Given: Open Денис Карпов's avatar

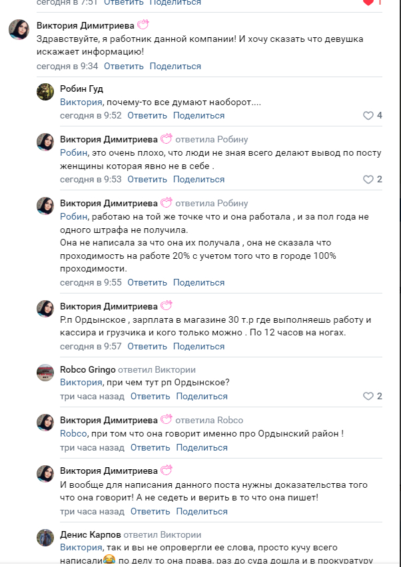Looking at the screenshot, I should (45, 538).
